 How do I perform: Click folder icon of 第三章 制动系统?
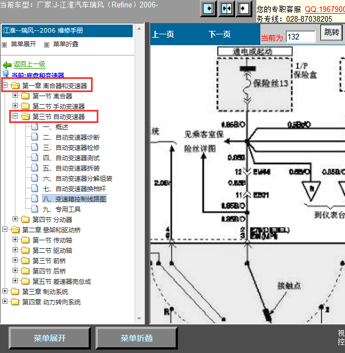pos(15,292)
